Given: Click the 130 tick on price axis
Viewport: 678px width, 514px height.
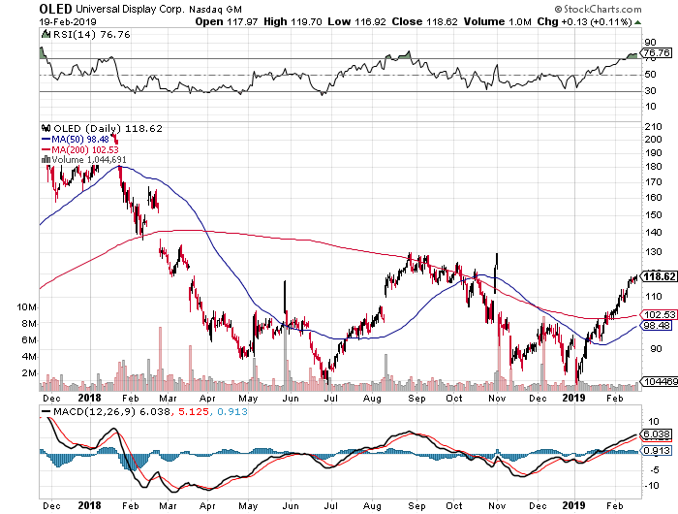Looking at the screenshot, I should pyautogui.click(x=653, y=251).
